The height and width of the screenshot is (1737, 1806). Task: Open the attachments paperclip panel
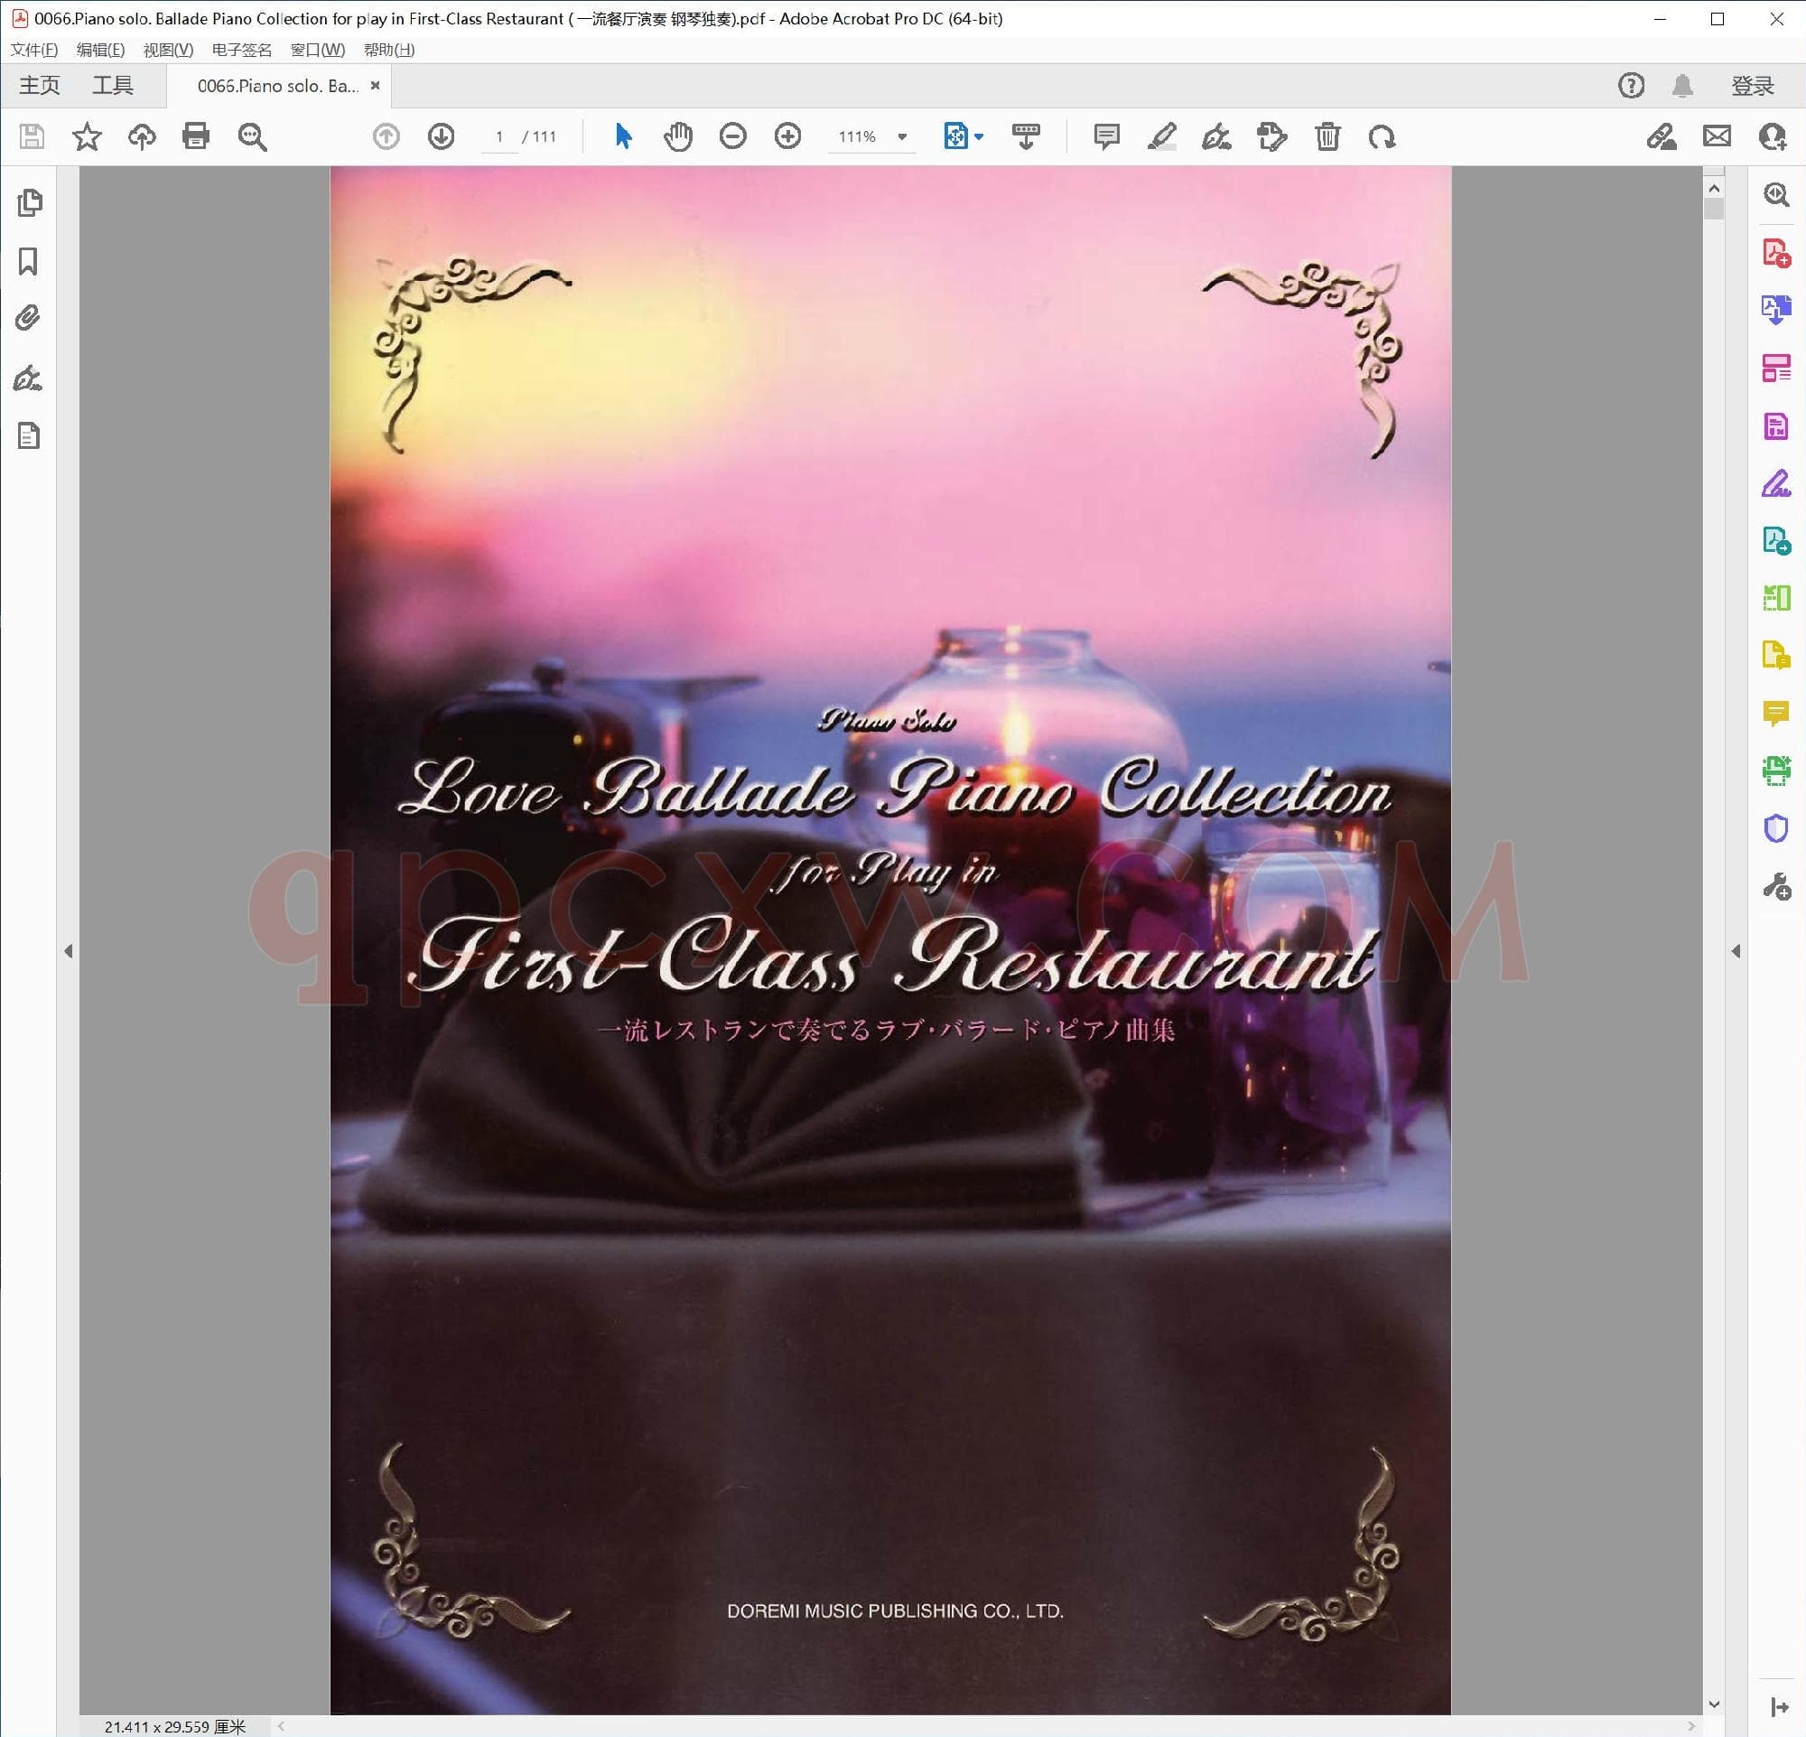coord(29,319)
